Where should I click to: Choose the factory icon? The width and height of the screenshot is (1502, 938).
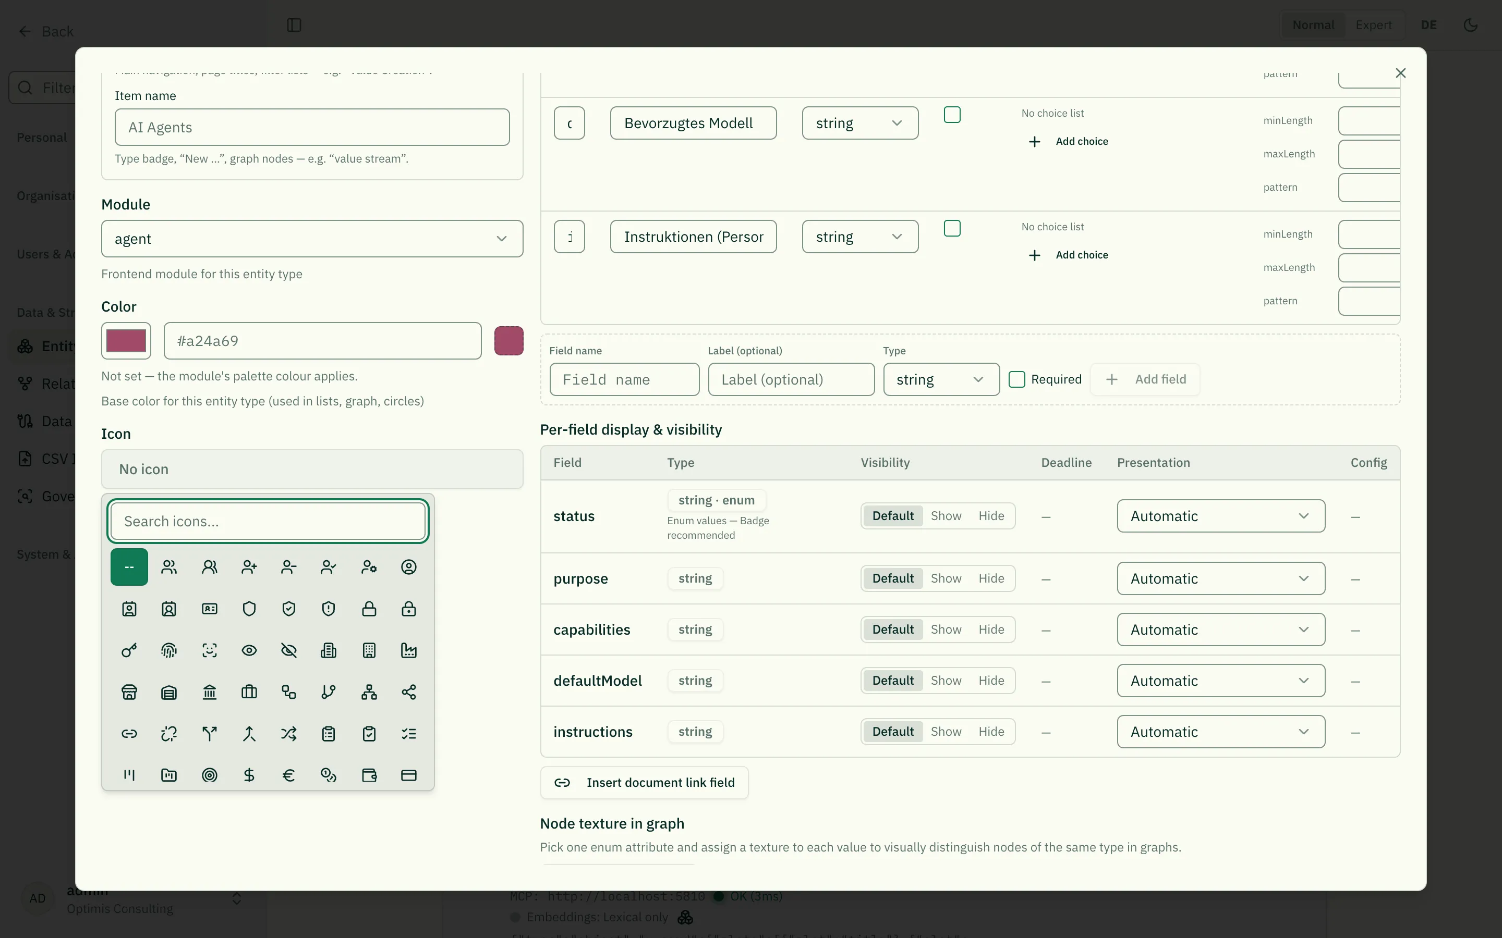coord(408,649)
